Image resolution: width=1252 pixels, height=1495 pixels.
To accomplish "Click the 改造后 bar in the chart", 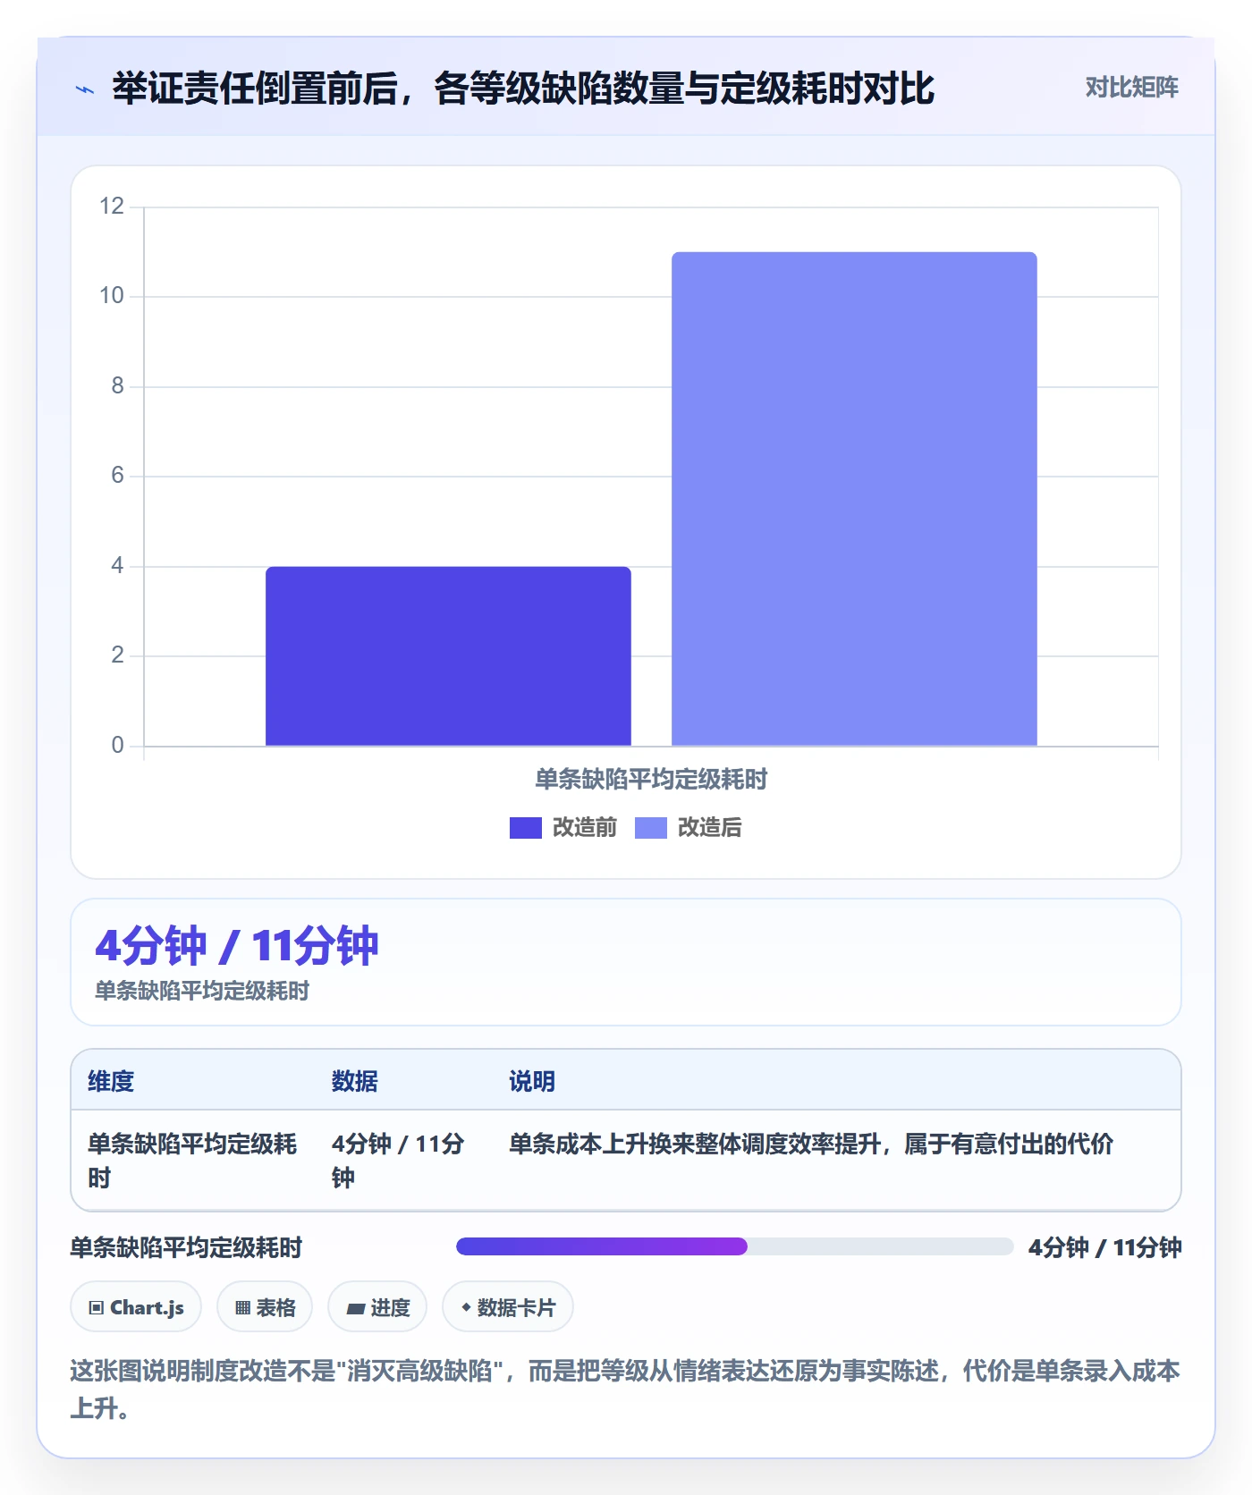I will 854,499.
